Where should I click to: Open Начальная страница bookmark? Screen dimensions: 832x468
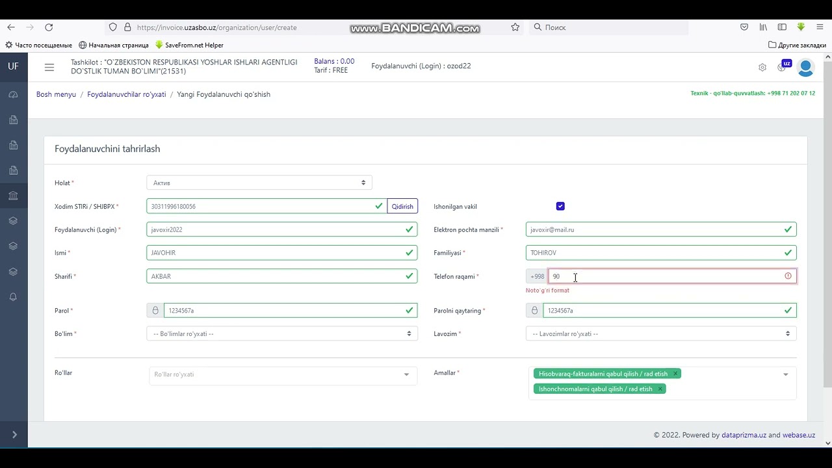[114, 45]
